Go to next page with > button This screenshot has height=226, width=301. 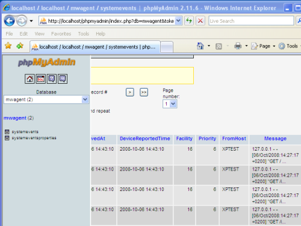point(130,92)
